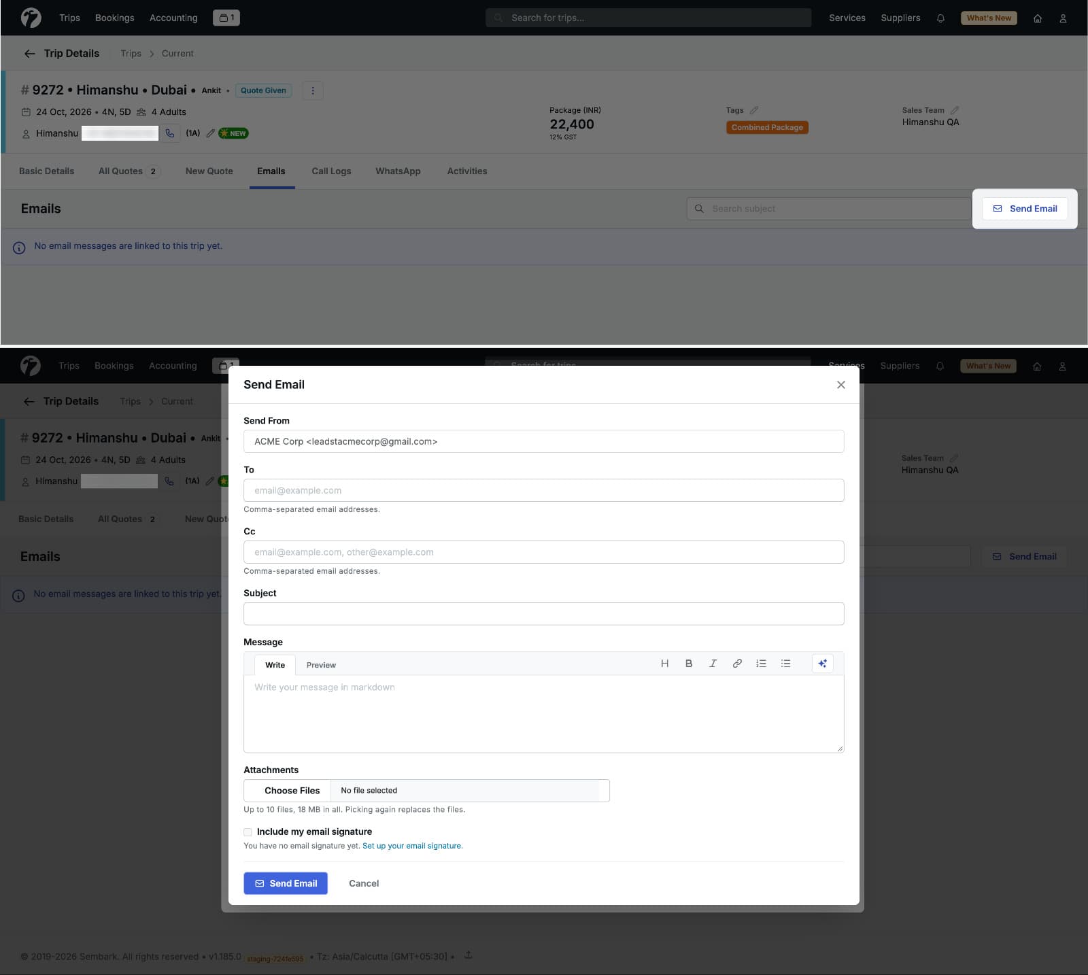The height and width of the screenshot is (975, 1088).
Task: Edit Sales Team using its pencil, upper page
Action: coord(955,110)
